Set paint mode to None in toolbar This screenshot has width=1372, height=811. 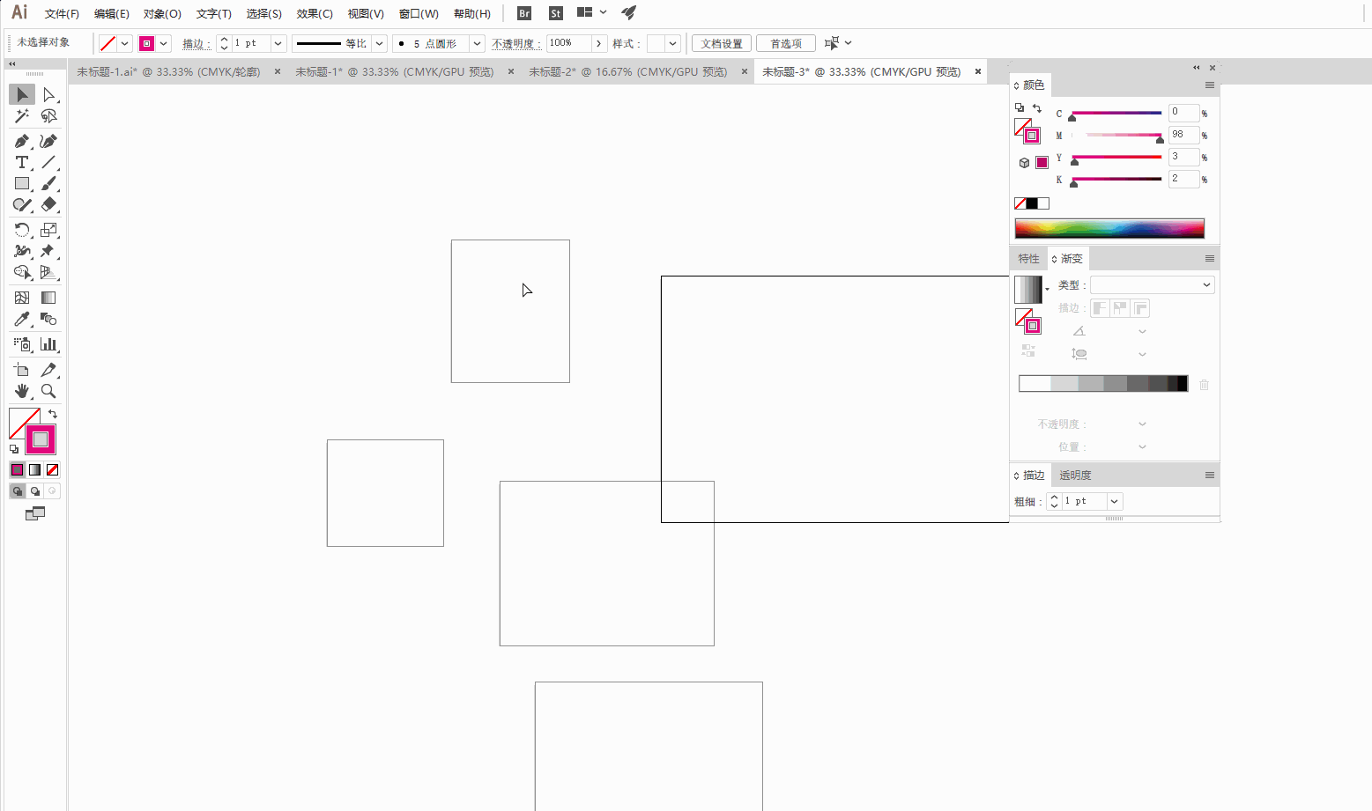pos(52,470)
